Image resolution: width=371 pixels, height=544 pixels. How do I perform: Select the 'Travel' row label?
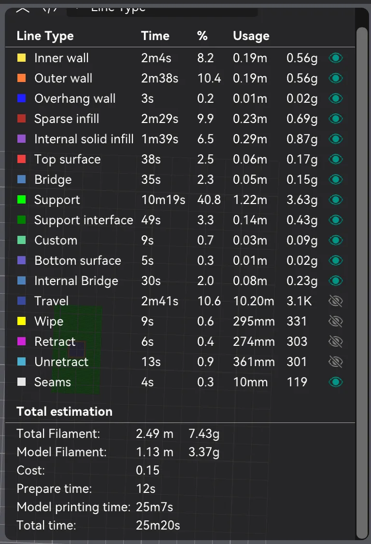[x=51, y=301]
